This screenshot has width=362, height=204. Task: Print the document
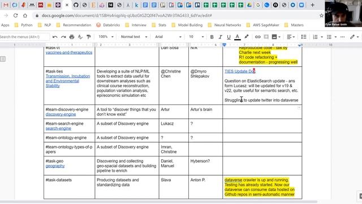(72, 37)
